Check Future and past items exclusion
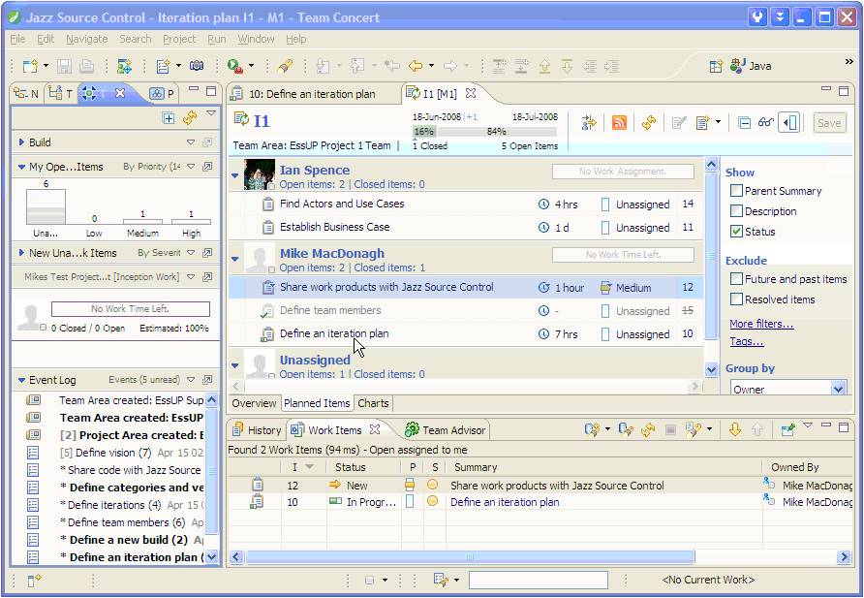This screenshot has height=598, width=864. 737,279
